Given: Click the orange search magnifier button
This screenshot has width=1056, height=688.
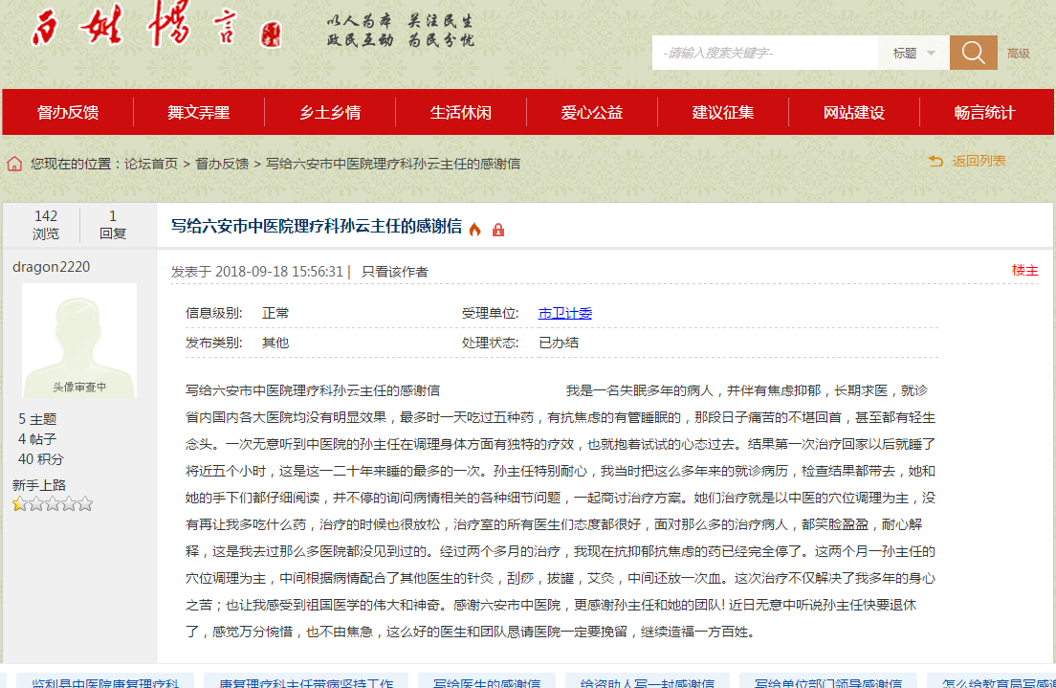Looking at the screenshot, I should coord(973,53).
